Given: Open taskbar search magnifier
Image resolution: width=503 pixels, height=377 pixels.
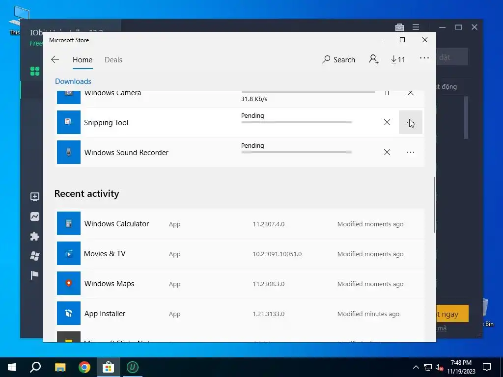Looking at the screenshot, I should pyautogui.click(x=35, y=367).
